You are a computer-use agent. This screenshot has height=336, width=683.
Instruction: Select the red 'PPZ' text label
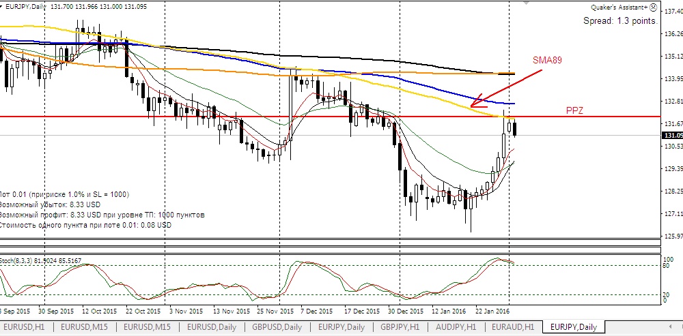[x=574, y=111]
